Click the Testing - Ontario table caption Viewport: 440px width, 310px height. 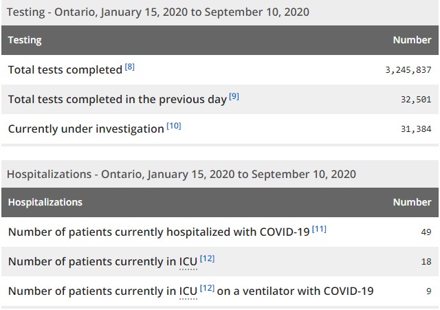click(158, 12)
